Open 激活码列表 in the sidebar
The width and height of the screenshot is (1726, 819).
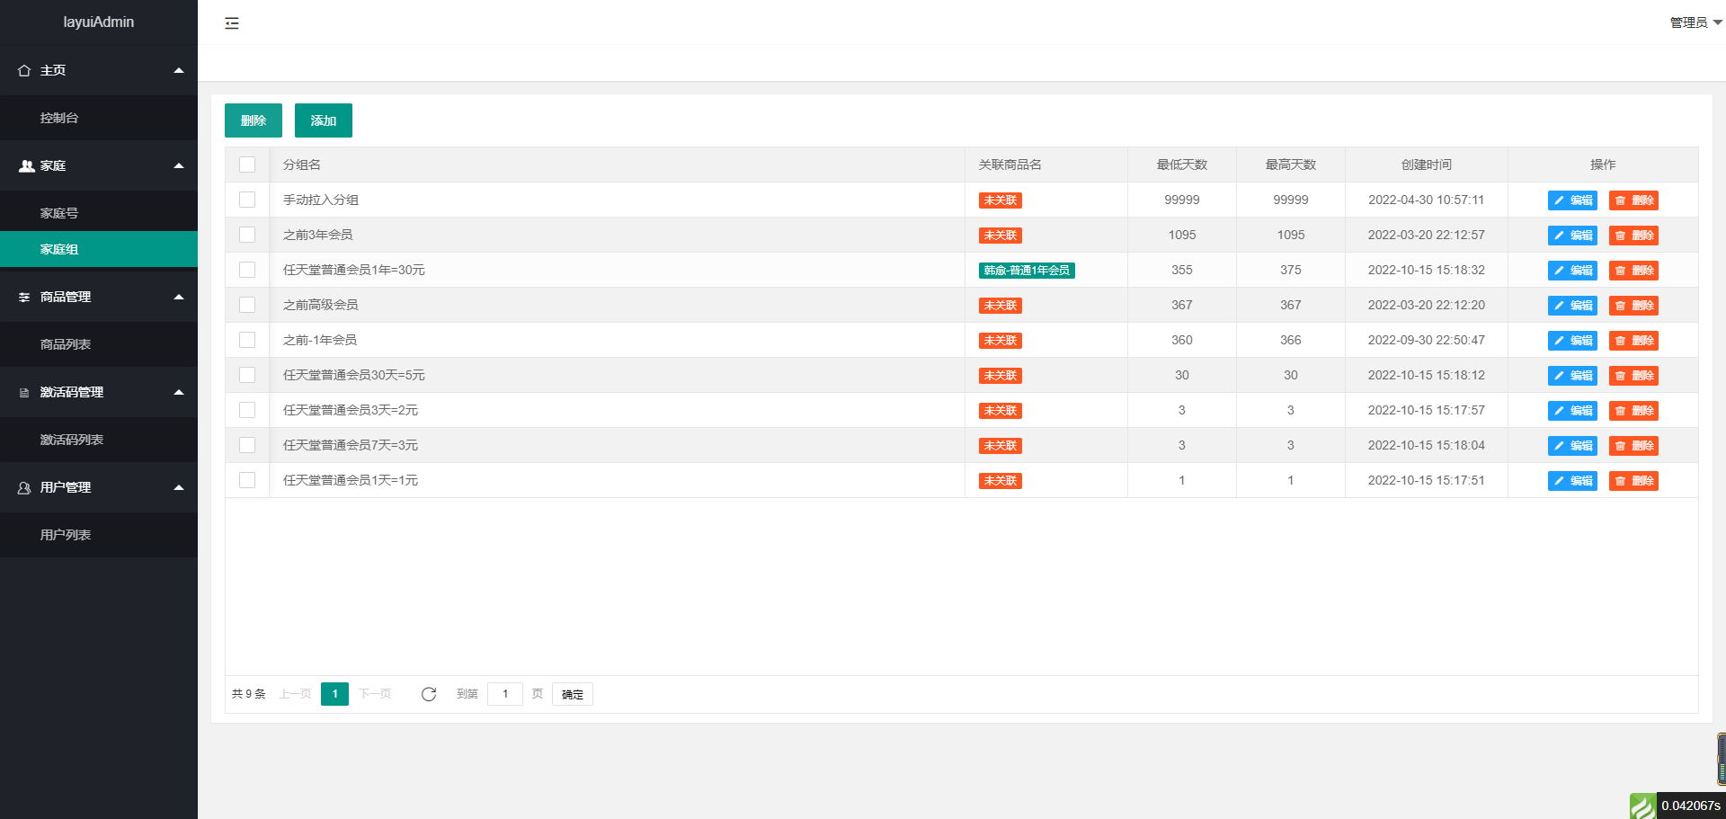(99, 440)
